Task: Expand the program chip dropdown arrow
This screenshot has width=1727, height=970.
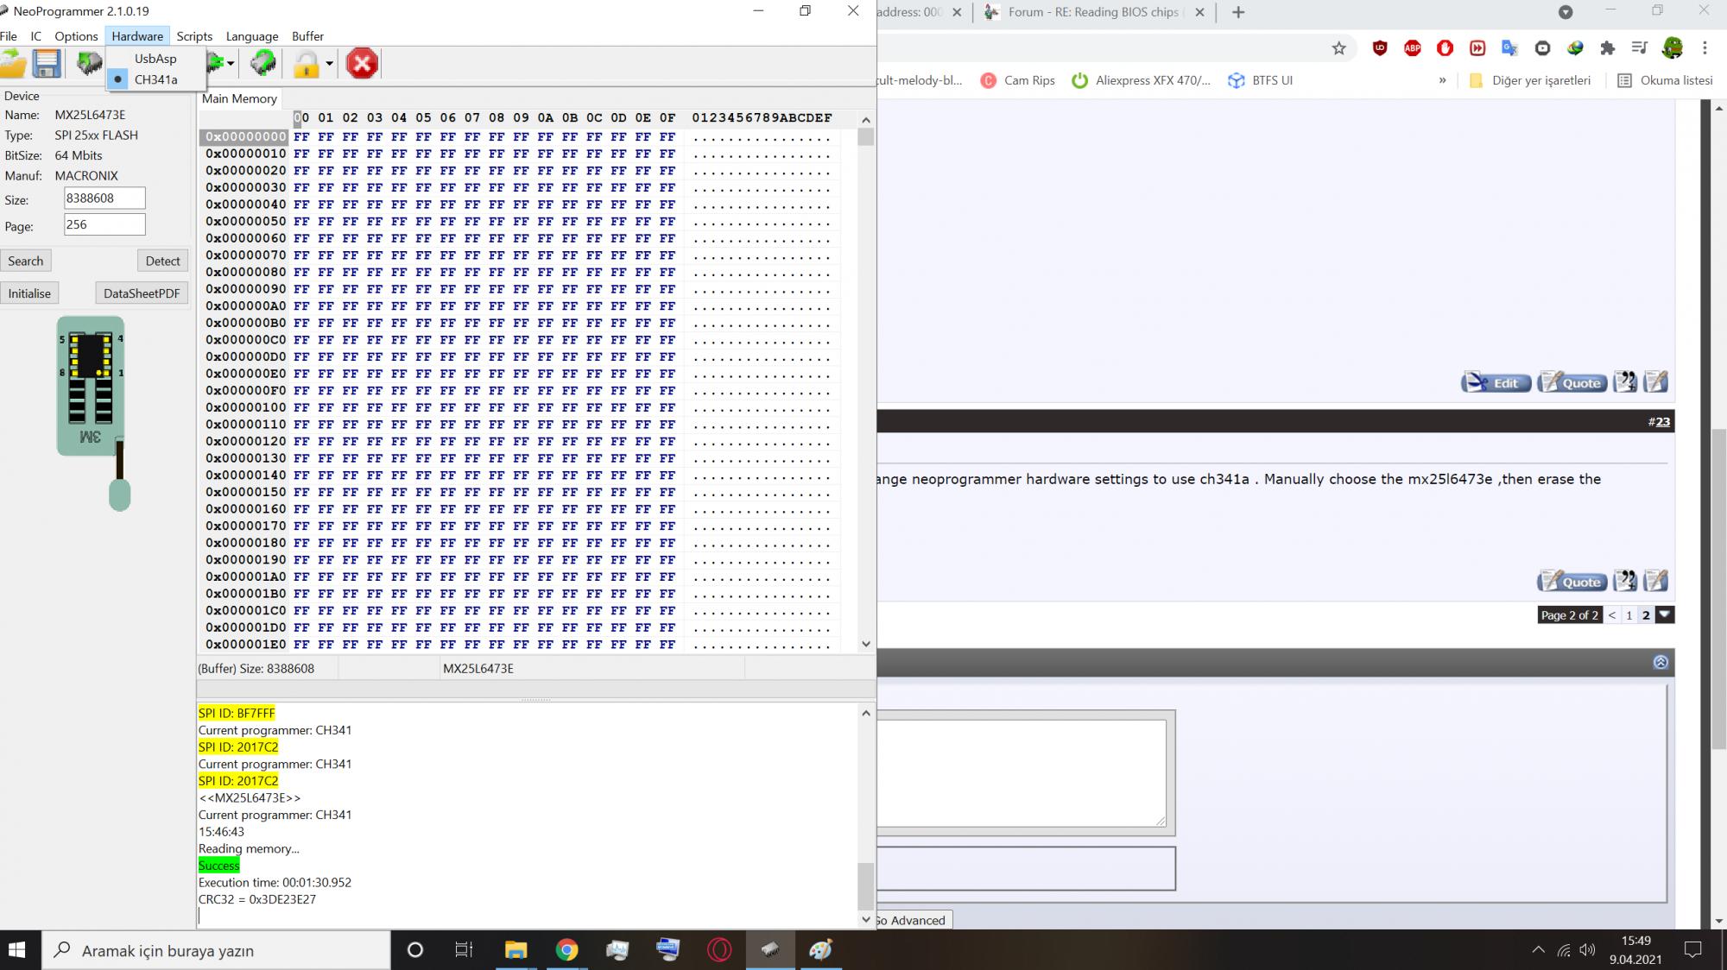Action: coord(231,64)
